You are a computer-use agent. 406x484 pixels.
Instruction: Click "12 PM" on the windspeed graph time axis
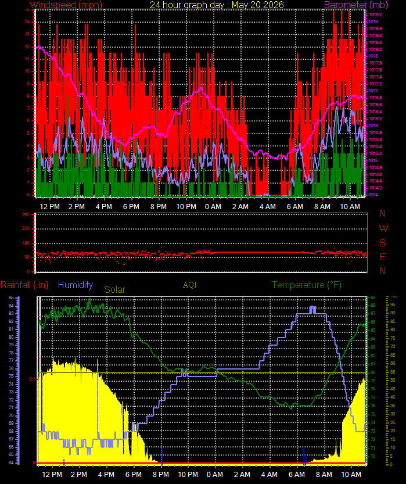point(50,207)
